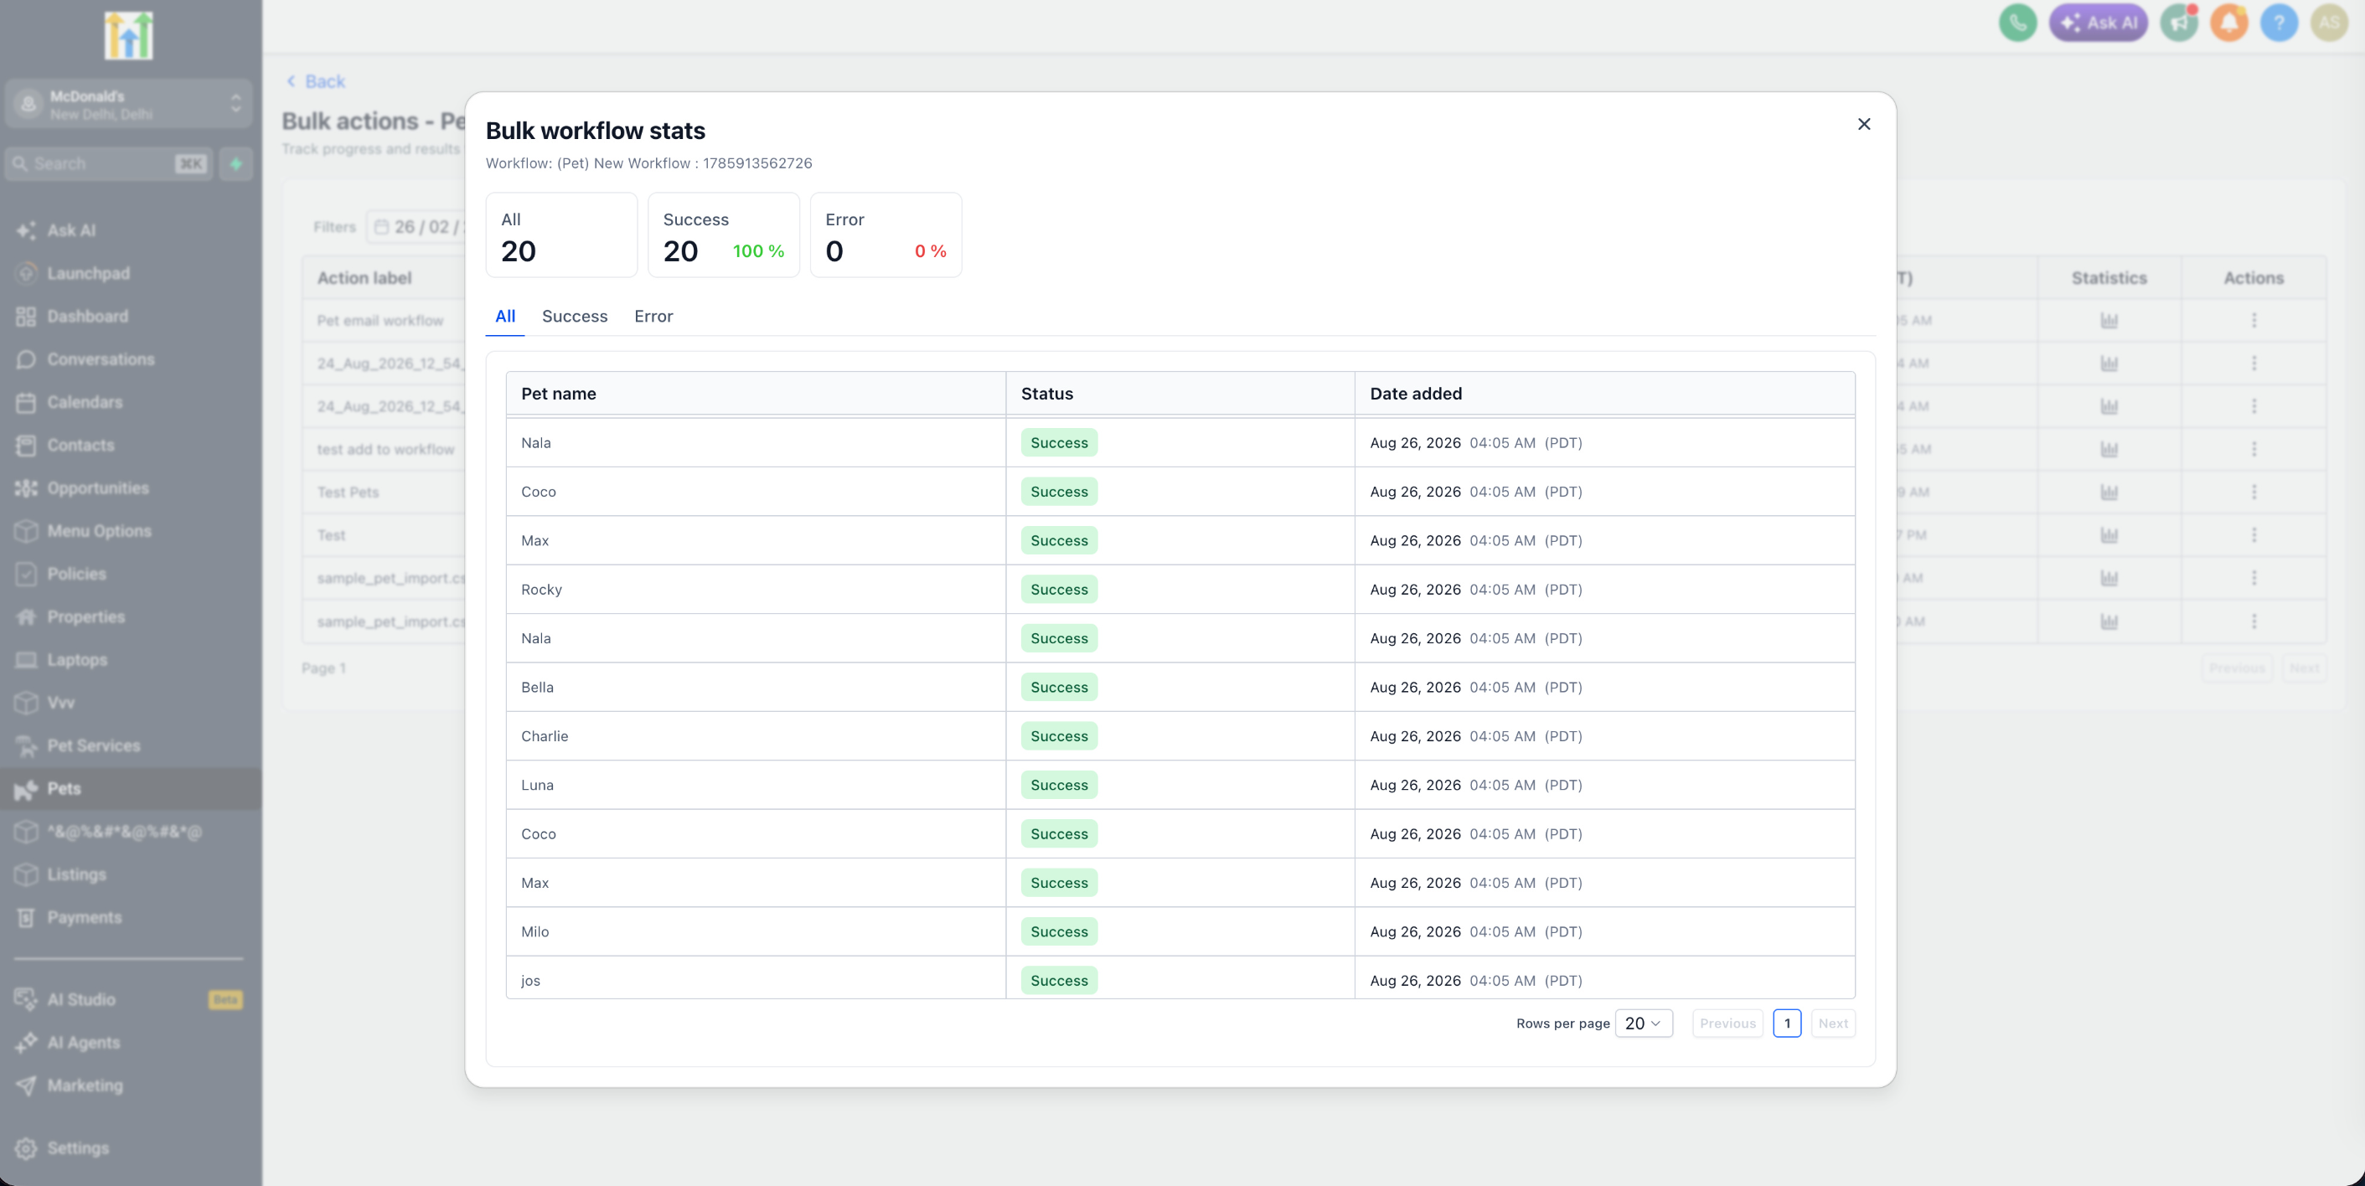Select the Error stats card

886,235
